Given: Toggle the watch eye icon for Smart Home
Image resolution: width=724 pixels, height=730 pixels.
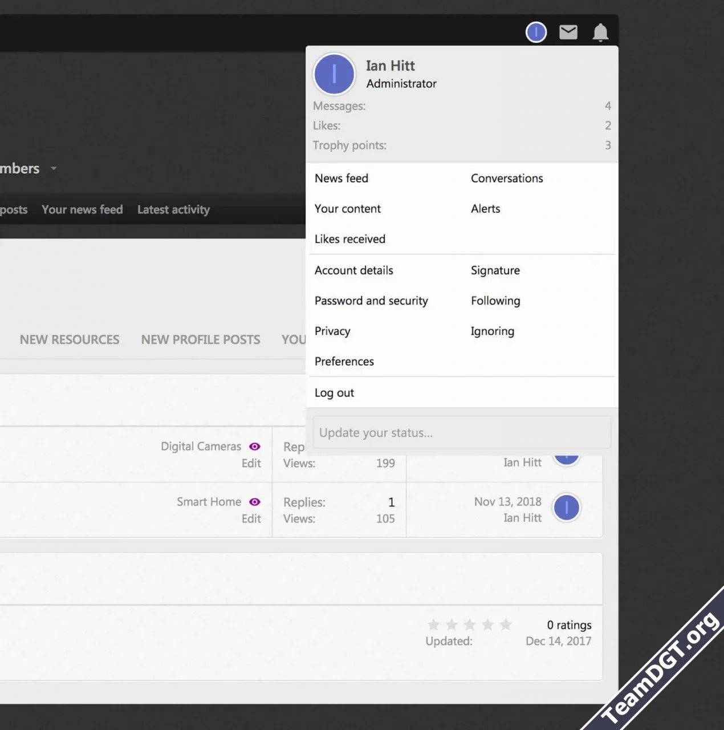Looking at the screenshot, I should (x=255, y=502).
